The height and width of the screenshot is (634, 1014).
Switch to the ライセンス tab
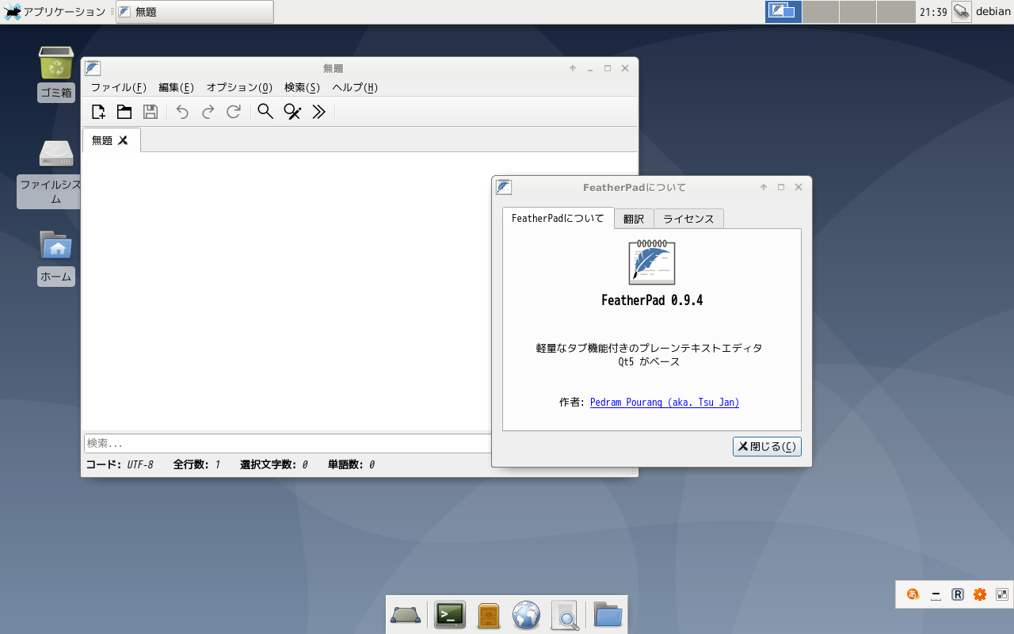coord(688,218)
